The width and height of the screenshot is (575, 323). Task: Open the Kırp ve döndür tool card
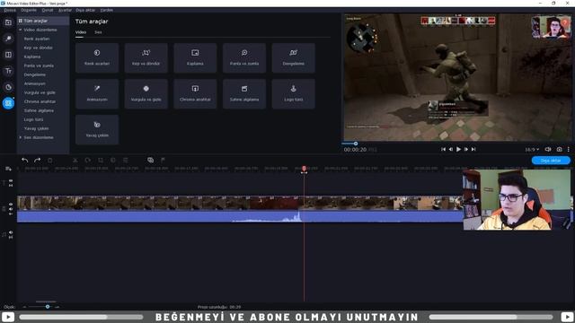coord(146,57)
